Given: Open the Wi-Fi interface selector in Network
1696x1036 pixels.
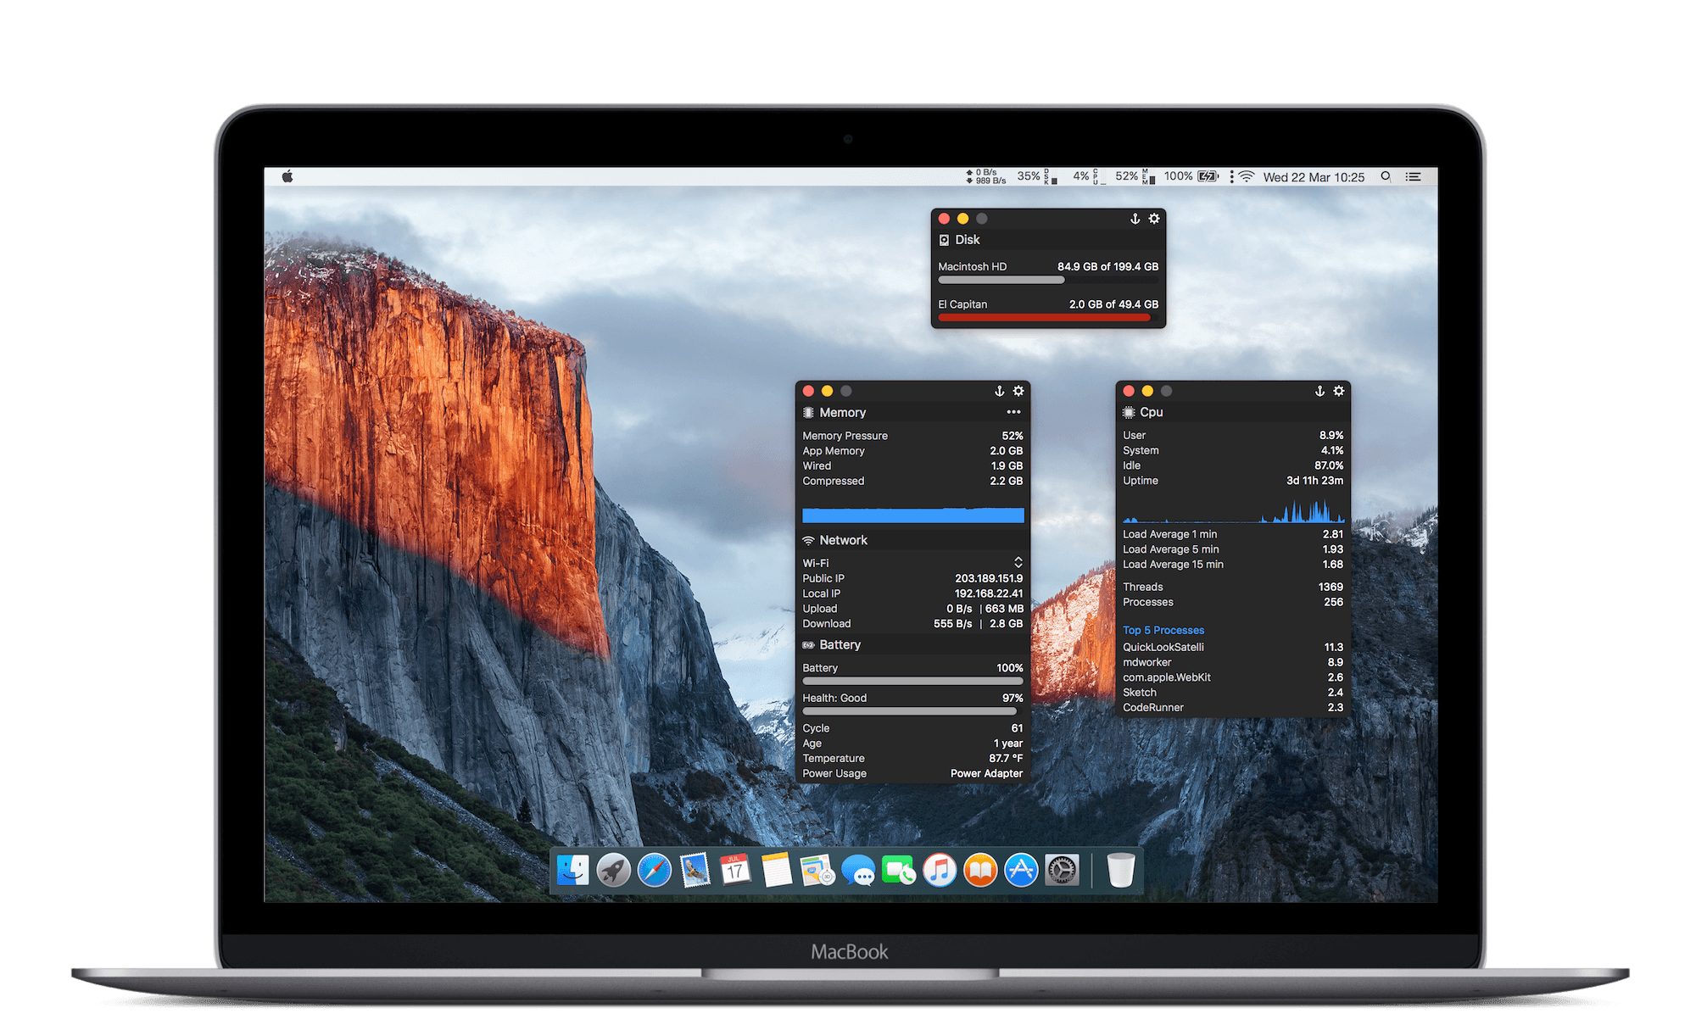Looking at the screenshot, I should [1018, 563].
